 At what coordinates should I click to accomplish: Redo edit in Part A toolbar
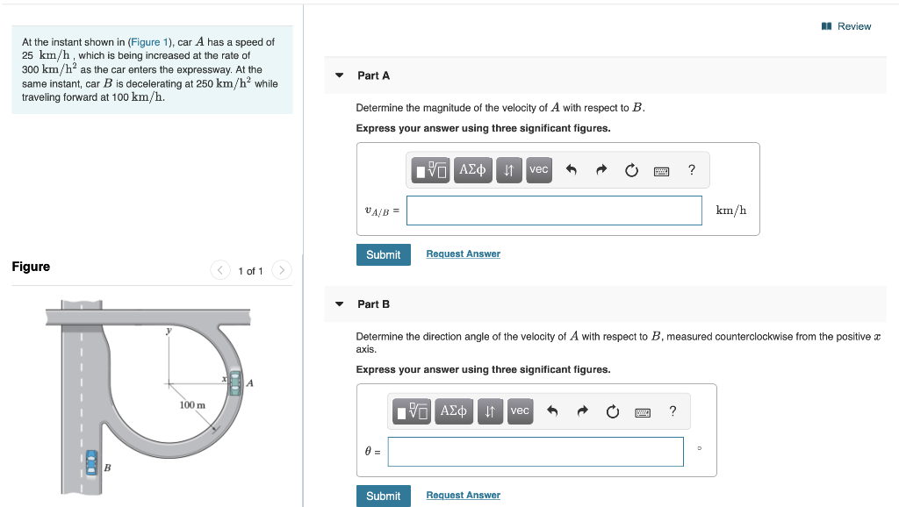(x=601, y=170)
